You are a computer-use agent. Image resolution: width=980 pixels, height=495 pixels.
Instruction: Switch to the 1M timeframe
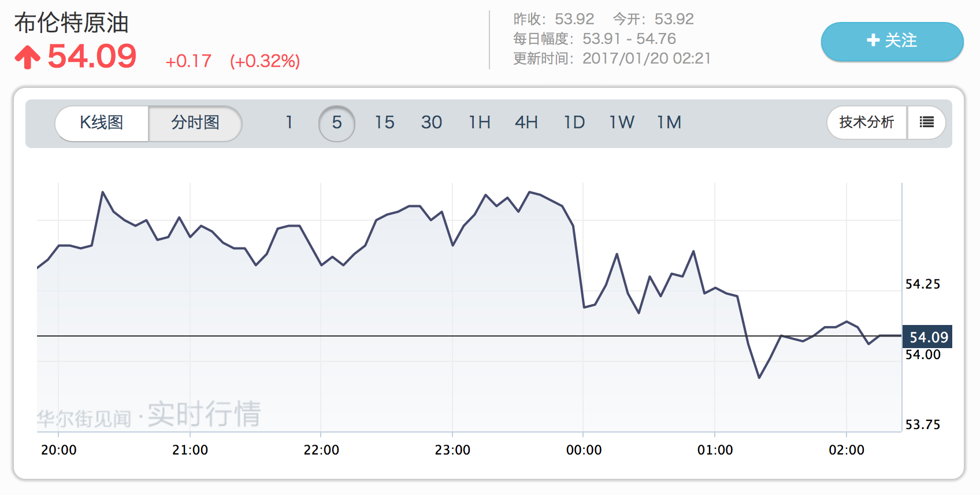point(669,123)
